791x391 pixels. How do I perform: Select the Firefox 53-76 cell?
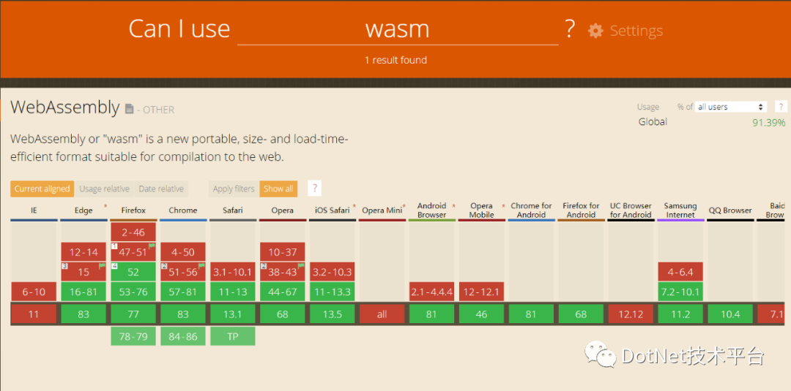(133, 292)
